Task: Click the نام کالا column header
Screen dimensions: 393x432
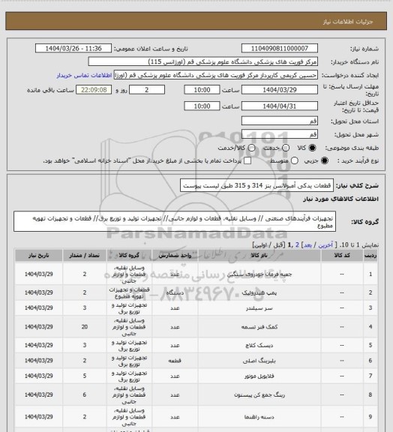Action: (x=259, y=256)
